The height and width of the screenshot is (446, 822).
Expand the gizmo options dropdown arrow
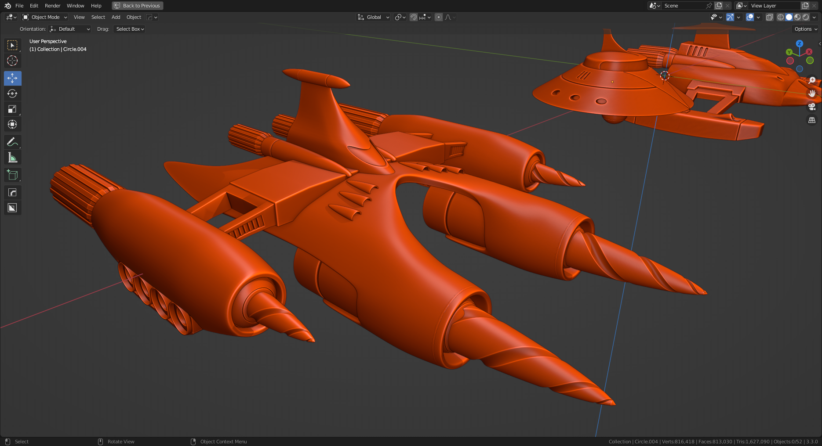[x=738, y=17]
